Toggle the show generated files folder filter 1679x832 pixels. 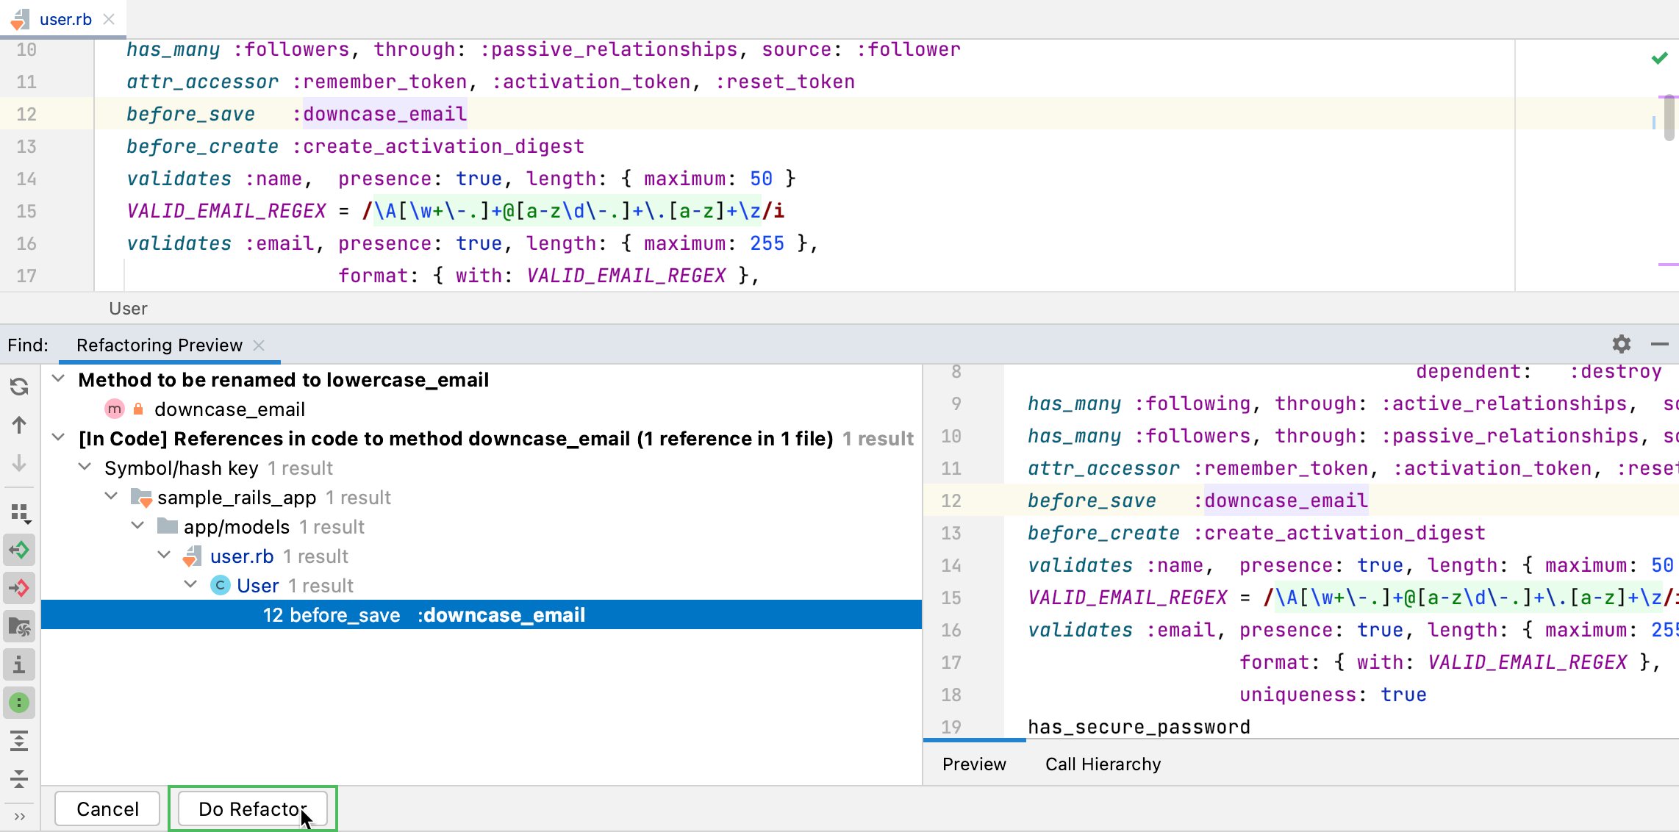coord(20,626)
